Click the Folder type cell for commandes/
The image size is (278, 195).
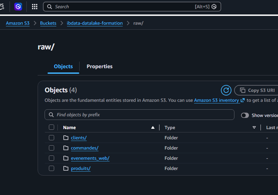171,148
